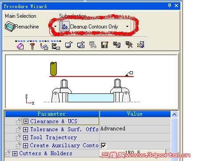Close the Procedure Wizard panel

point(176,6)
